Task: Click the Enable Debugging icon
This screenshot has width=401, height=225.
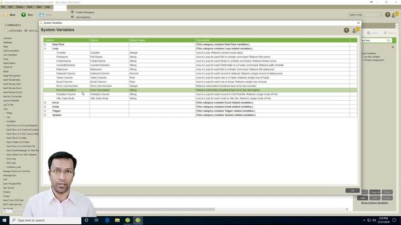Action: click(x=73, y=12)
